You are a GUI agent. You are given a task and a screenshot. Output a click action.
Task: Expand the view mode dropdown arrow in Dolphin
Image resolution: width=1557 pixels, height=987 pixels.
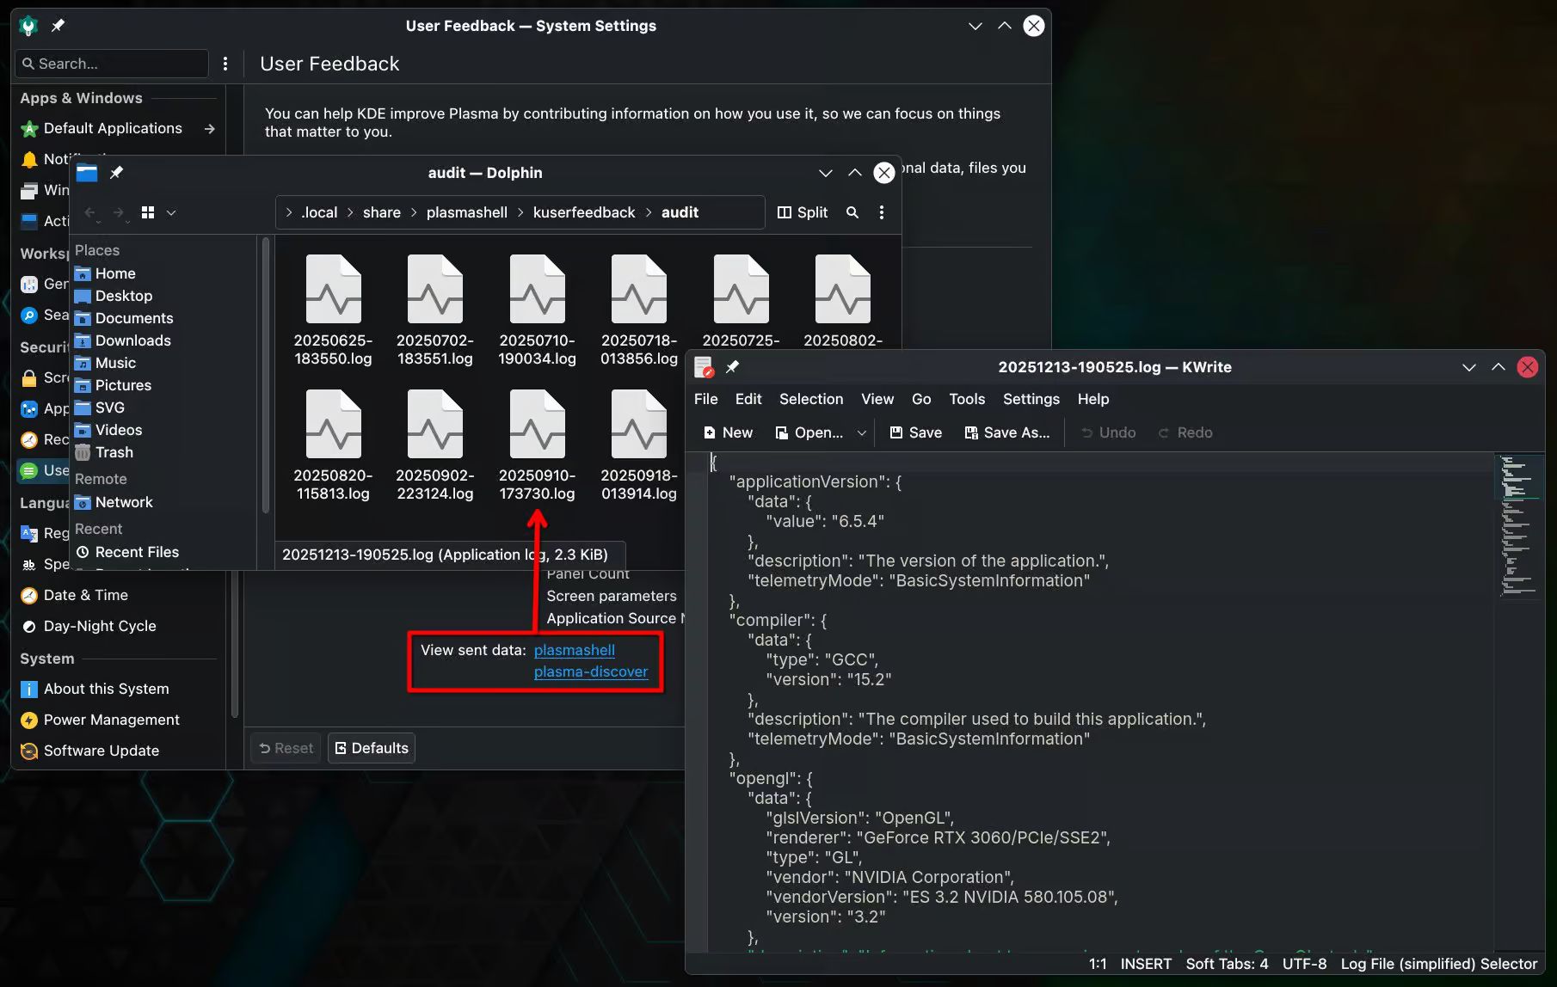[x=171, y=212]
